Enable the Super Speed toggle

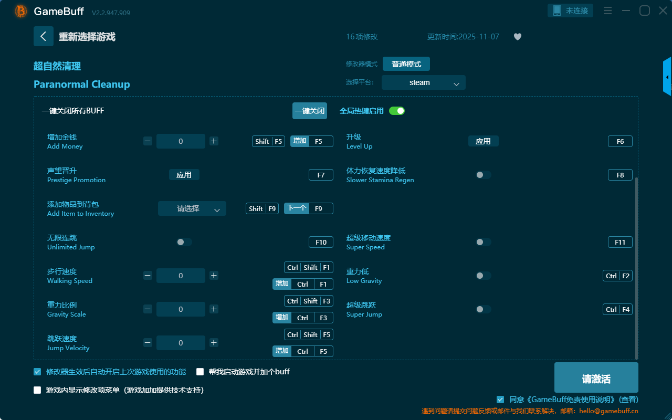coord(483,242)
